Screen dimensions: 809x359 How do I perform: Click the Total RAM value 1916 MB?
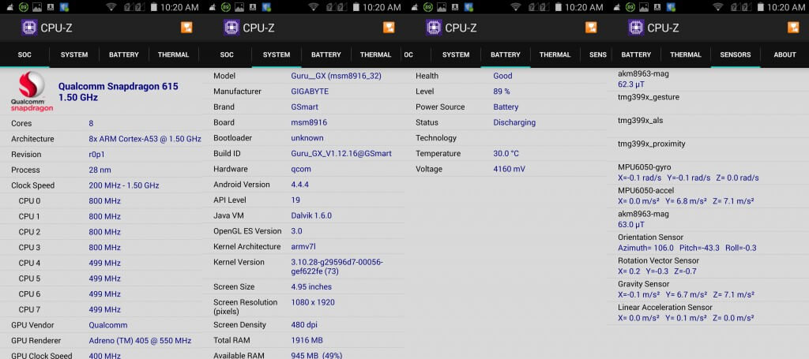pyautogui.click(x=308, y=340)
